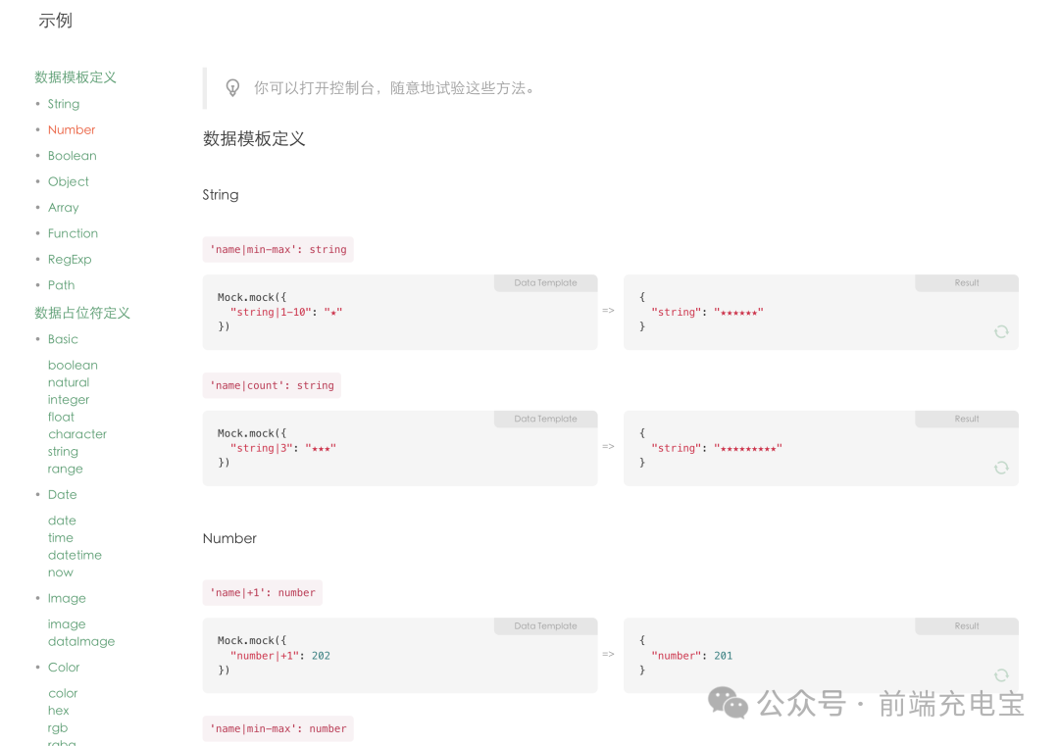Click the Data Template label on the Number example
Viewport: 1059px width, 746px height.
pyautogui.click(x=545, y=625)
